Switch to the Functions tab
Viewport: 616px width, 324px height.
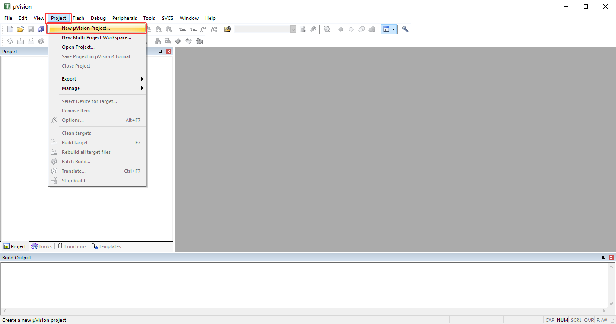pos(72,246)
